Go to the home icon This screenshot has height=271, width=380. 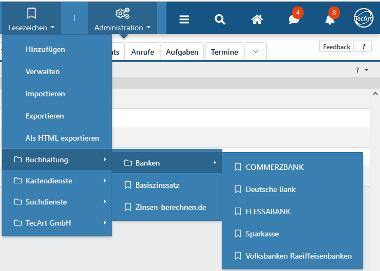pyautogui.click(x=257, y=19)
